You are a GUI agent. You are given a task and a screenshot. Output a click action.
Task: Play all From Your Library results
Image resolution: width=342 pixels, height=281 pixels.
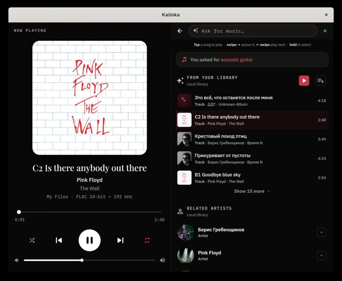[304, 81]
